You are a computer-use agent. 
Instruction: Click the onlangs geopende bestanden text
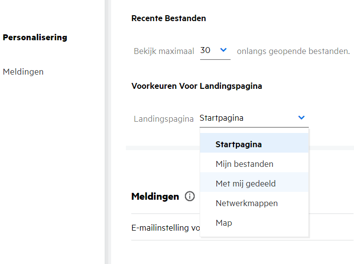(293, 51)
